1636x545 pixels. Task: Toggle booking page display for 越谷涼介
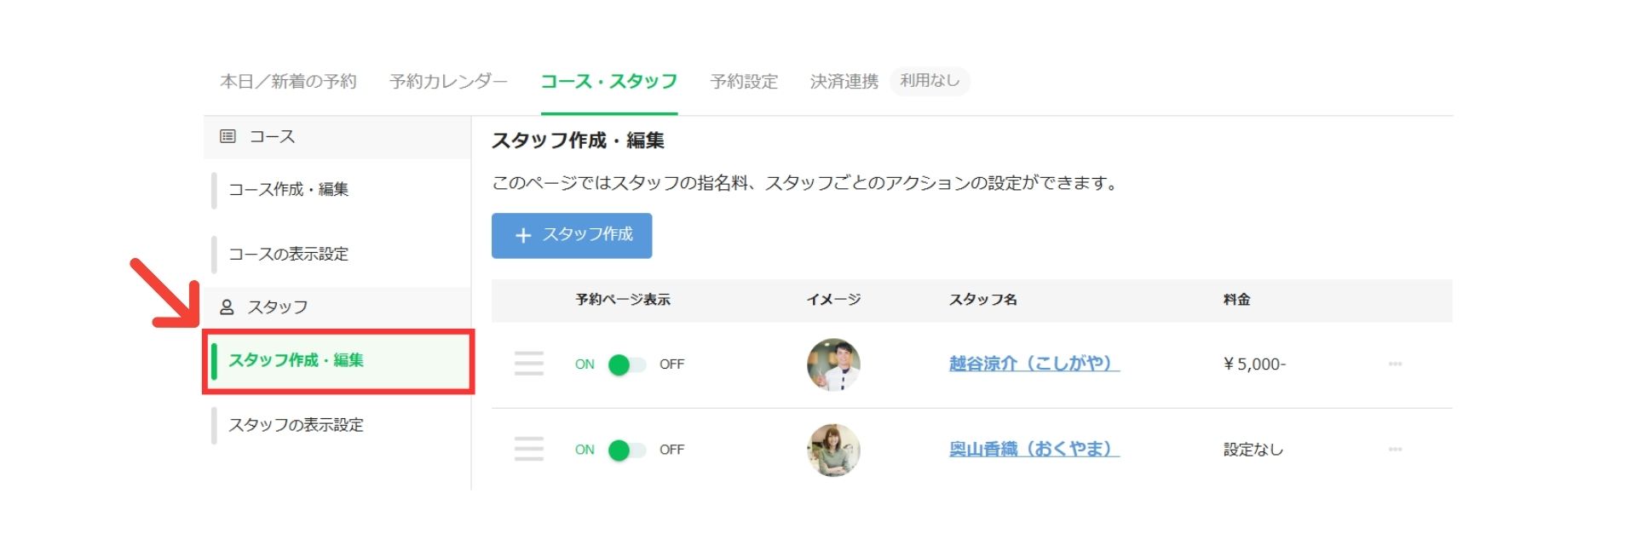[627, 364]
